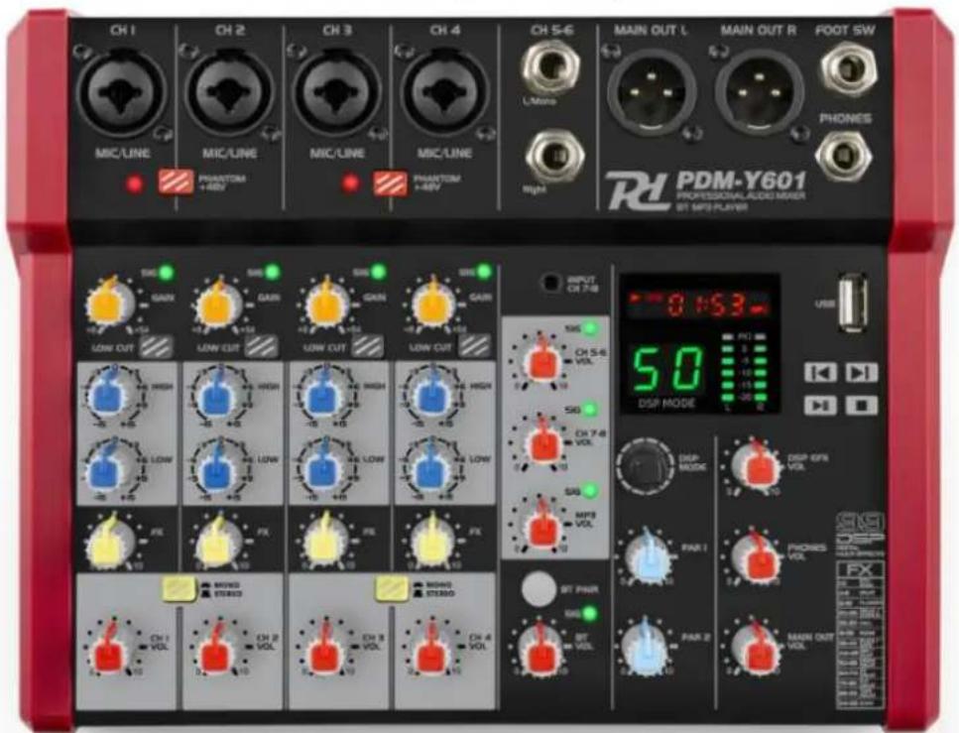
Task: Click the channel 2 blue LOW EQ knob
Action: [x=219, y=466]
